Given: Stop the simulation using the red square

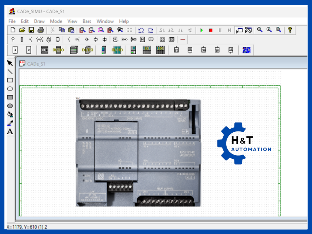Looking at the screenshot, I should click(x=211, y=30).
